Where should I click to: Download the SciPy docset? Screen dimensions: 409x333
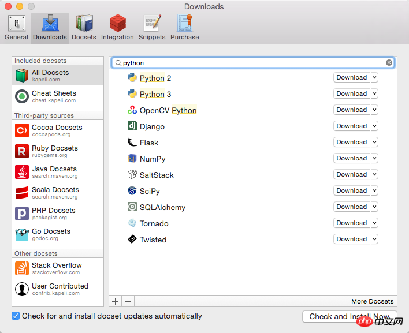click(x=352, y=190)
